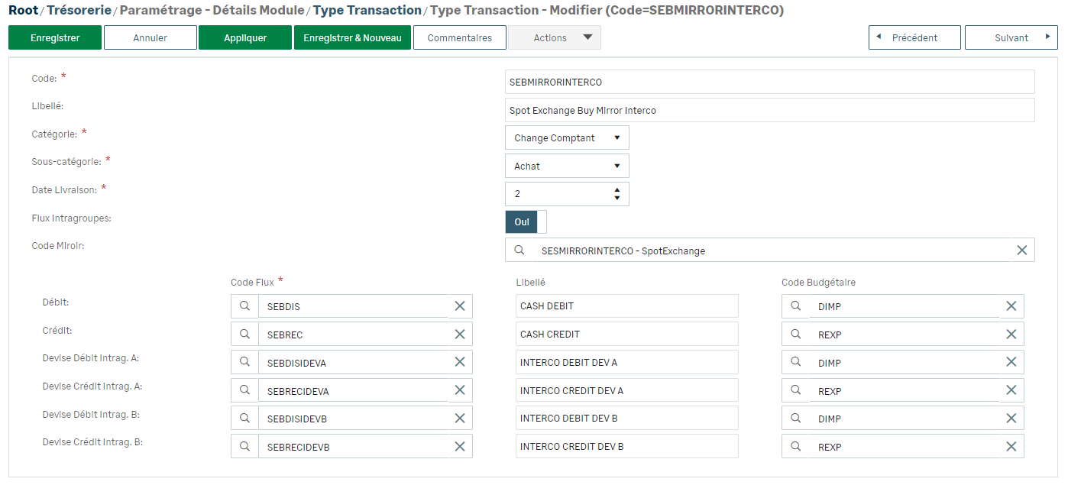This screenshot has height=485, width=1068.
Task: Clear the SEBREC Crédit code flux
Action: click(x=460, y=335)
